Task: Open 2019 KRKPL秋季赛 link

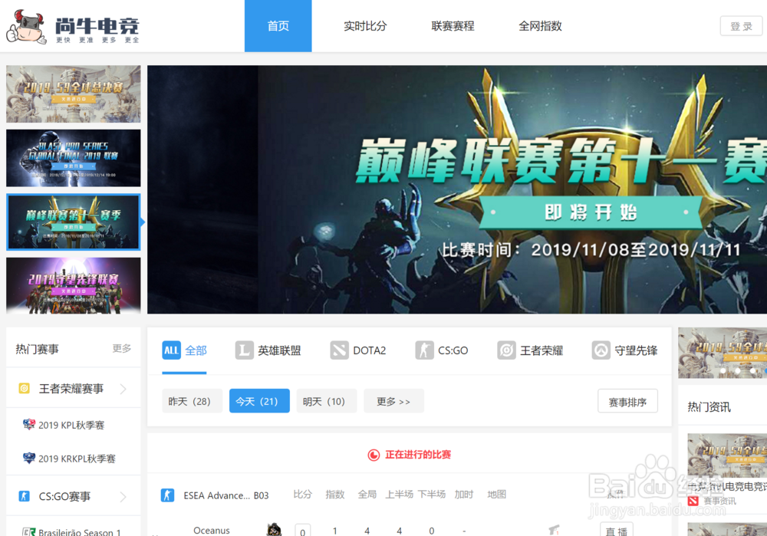Action: click(x=77, y=459)
